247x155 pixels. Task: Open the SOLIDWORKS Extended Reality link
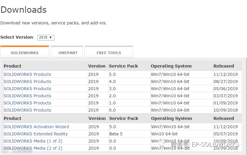(x=36, y=134)
